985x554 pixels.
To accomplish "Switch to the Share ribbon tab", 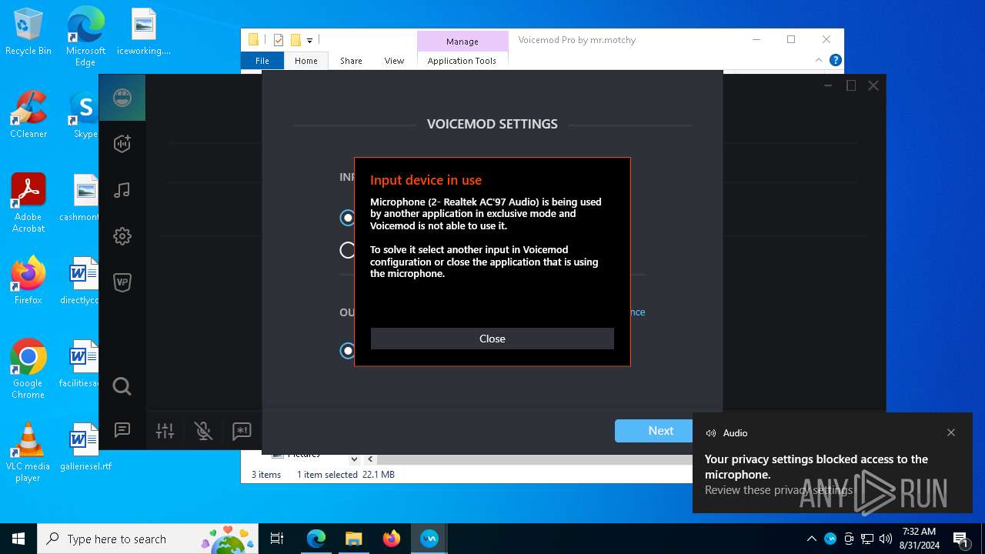I will [351, 61].
